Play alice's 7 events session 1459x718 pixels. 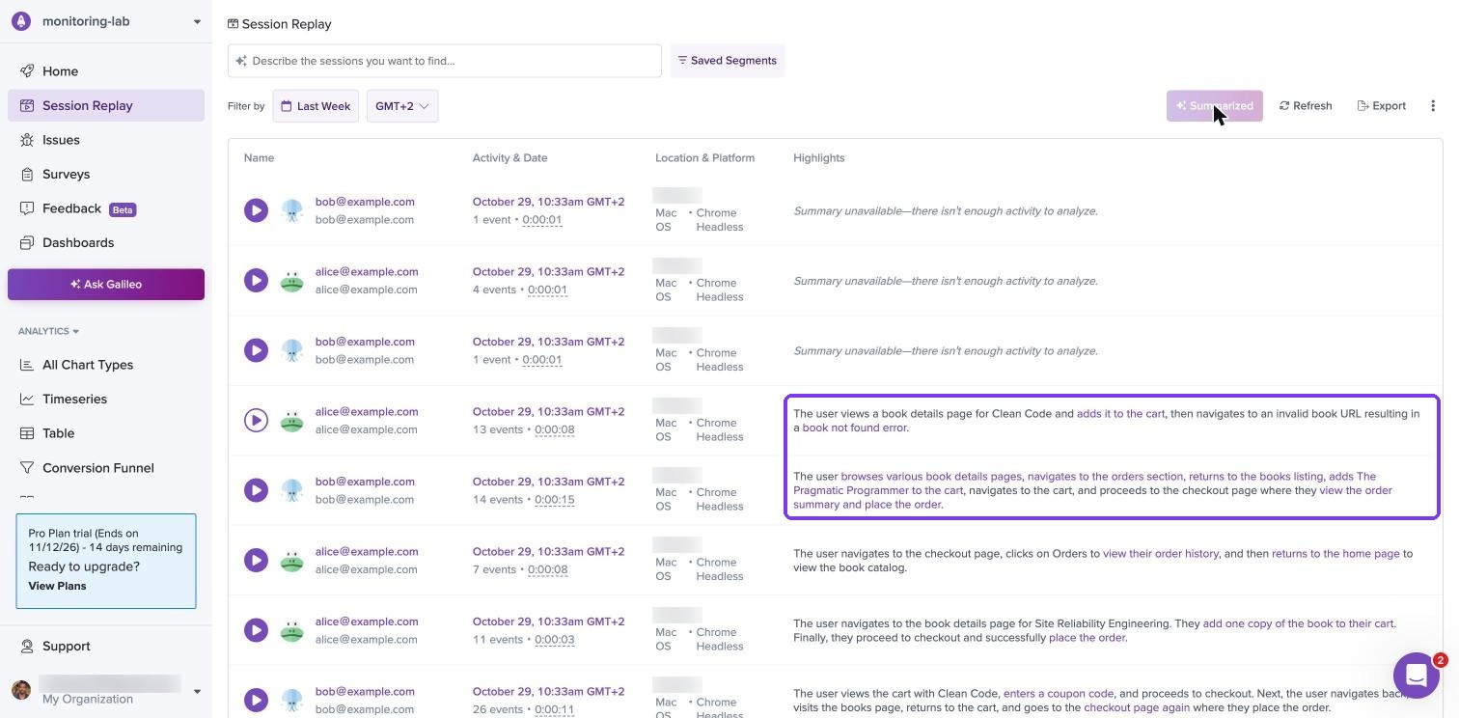[256, 560]
